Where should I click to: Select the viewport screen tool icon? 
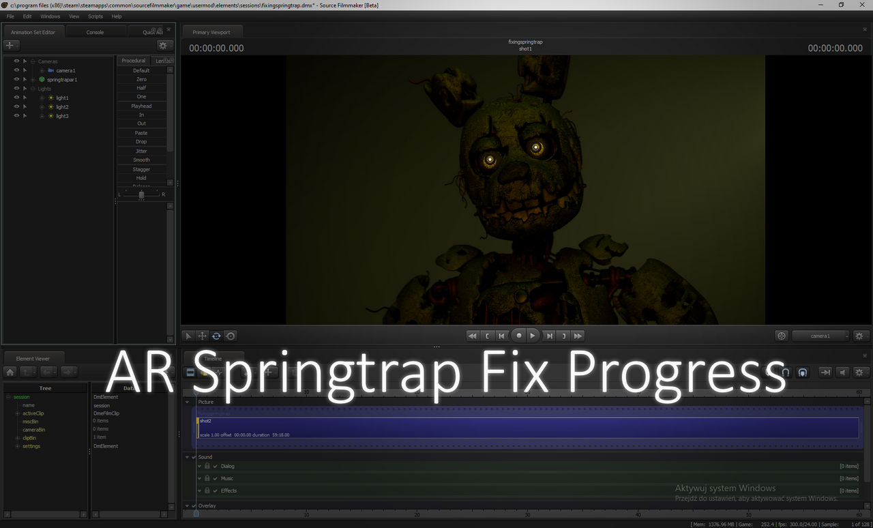(x=231, y=336)
